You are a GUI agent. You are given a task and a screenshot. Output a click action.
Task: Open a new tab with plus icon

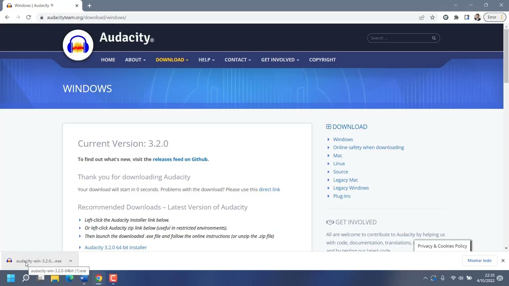(89, 6)
